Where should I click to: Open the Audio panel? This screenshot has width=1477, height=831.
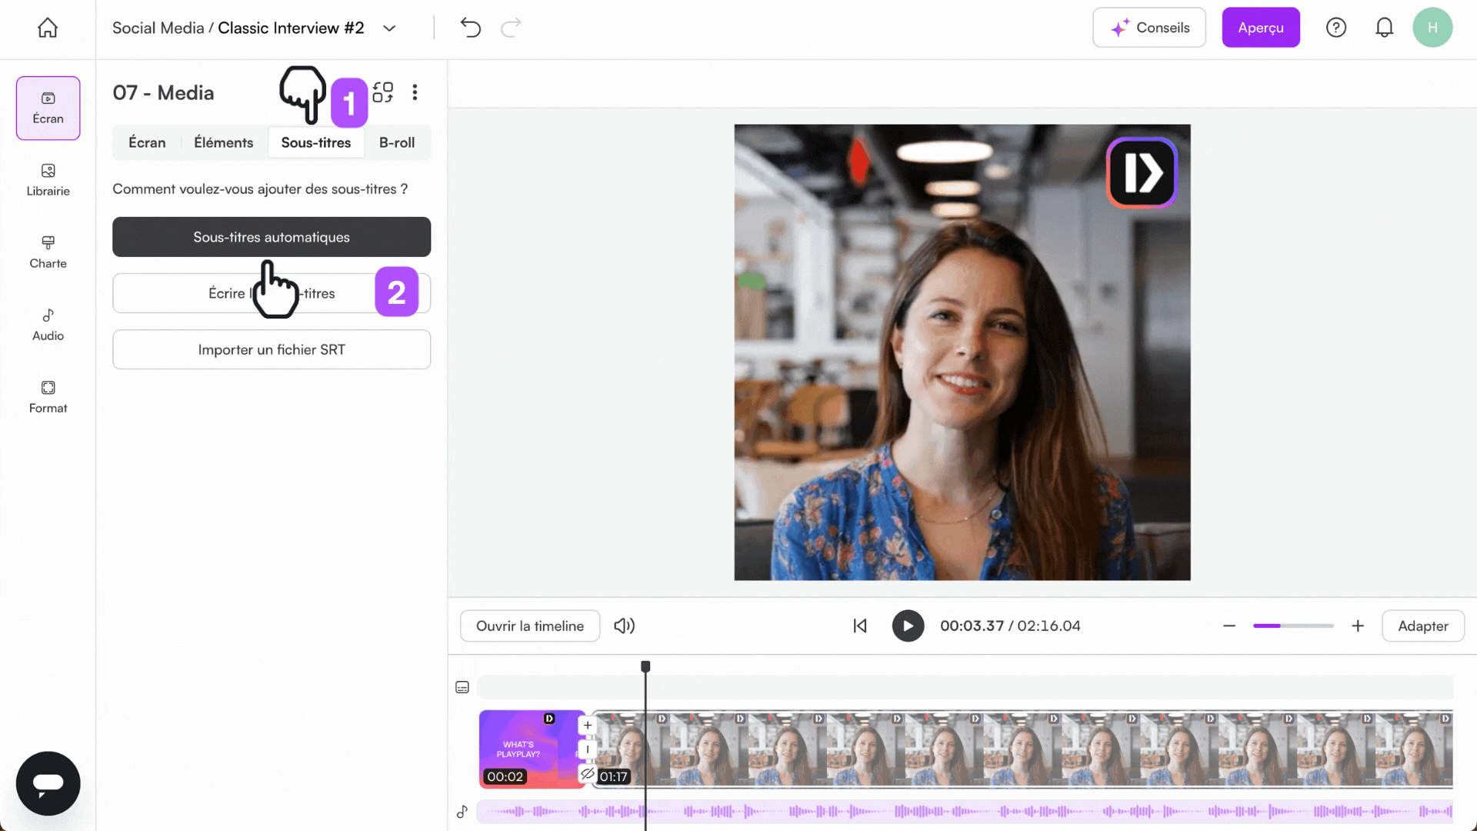coord(47,323)
